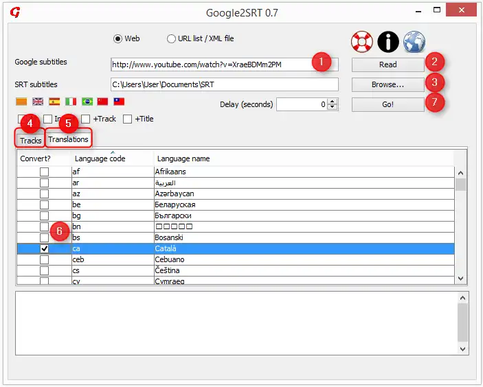Check convert box for Afrikaans
483x387 pixels.
45,172
